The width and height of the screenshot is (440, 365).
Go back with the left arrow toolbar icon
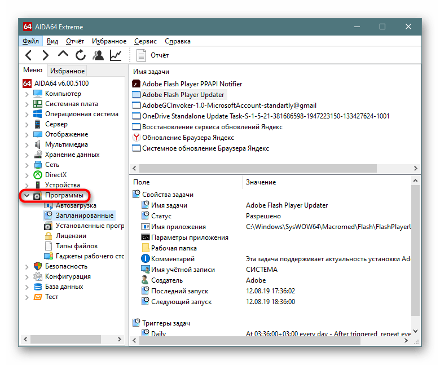(28, 55)
